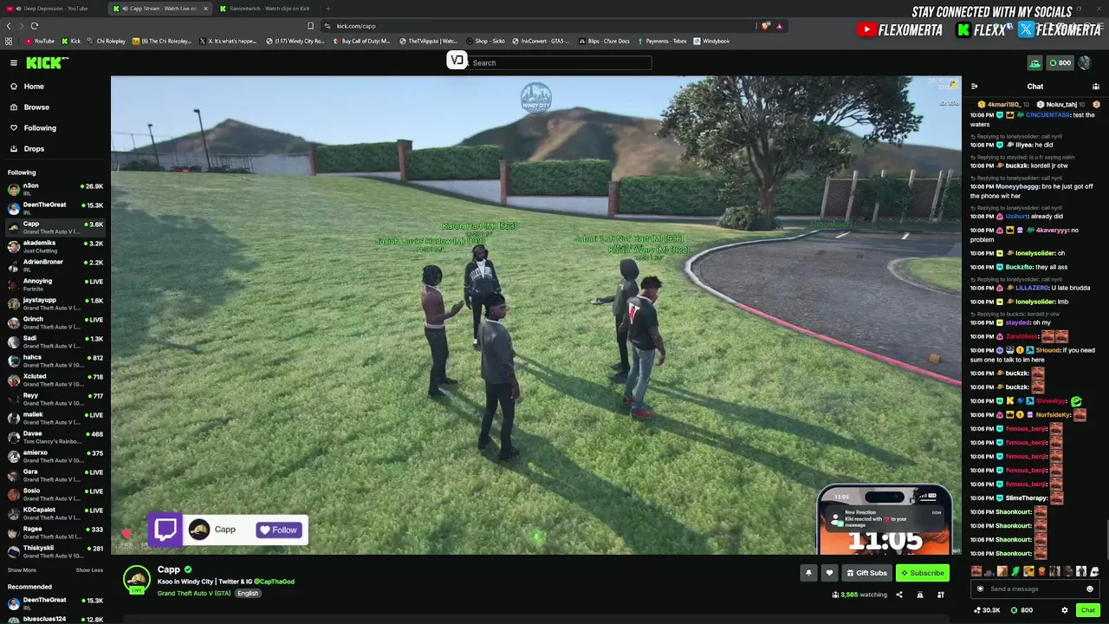Screen dimensions: 1109x624
Task: Click the report icon below the stream
Action: point(919,595)
